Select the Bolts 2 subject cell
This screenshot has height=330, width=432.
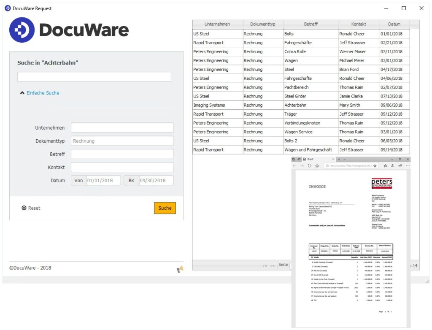tap(311, 141)
